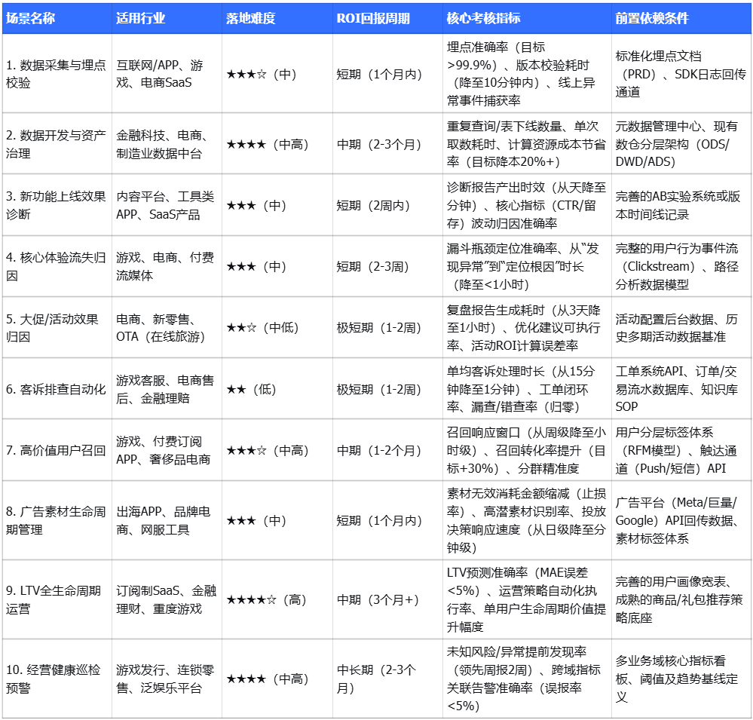Click dependency cell starting 广告平台（Meta/巨量
The height and width of the screenshot is (720, 753).
pos(681,520)
